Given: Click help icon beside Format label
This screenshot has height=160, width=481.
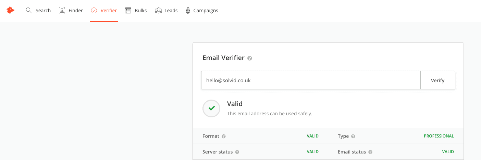Looking at the screenshot, I should click(224, 136).
